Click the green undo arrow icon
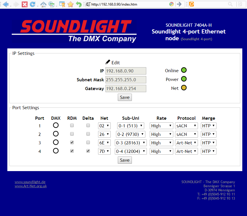 tap(79, 4)
